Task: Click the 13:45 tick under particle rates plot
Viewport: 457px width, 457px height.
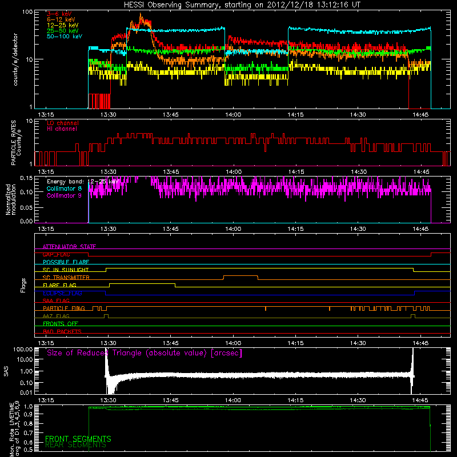Action: 171,172
